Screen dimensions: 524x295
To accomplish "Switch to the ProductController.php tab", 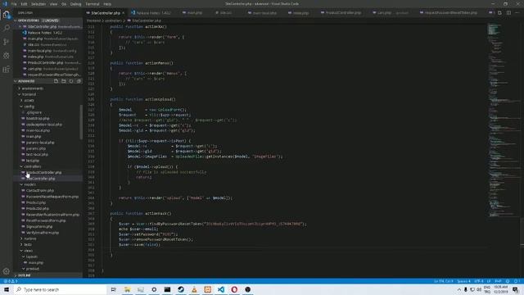I will coord(341,13).
